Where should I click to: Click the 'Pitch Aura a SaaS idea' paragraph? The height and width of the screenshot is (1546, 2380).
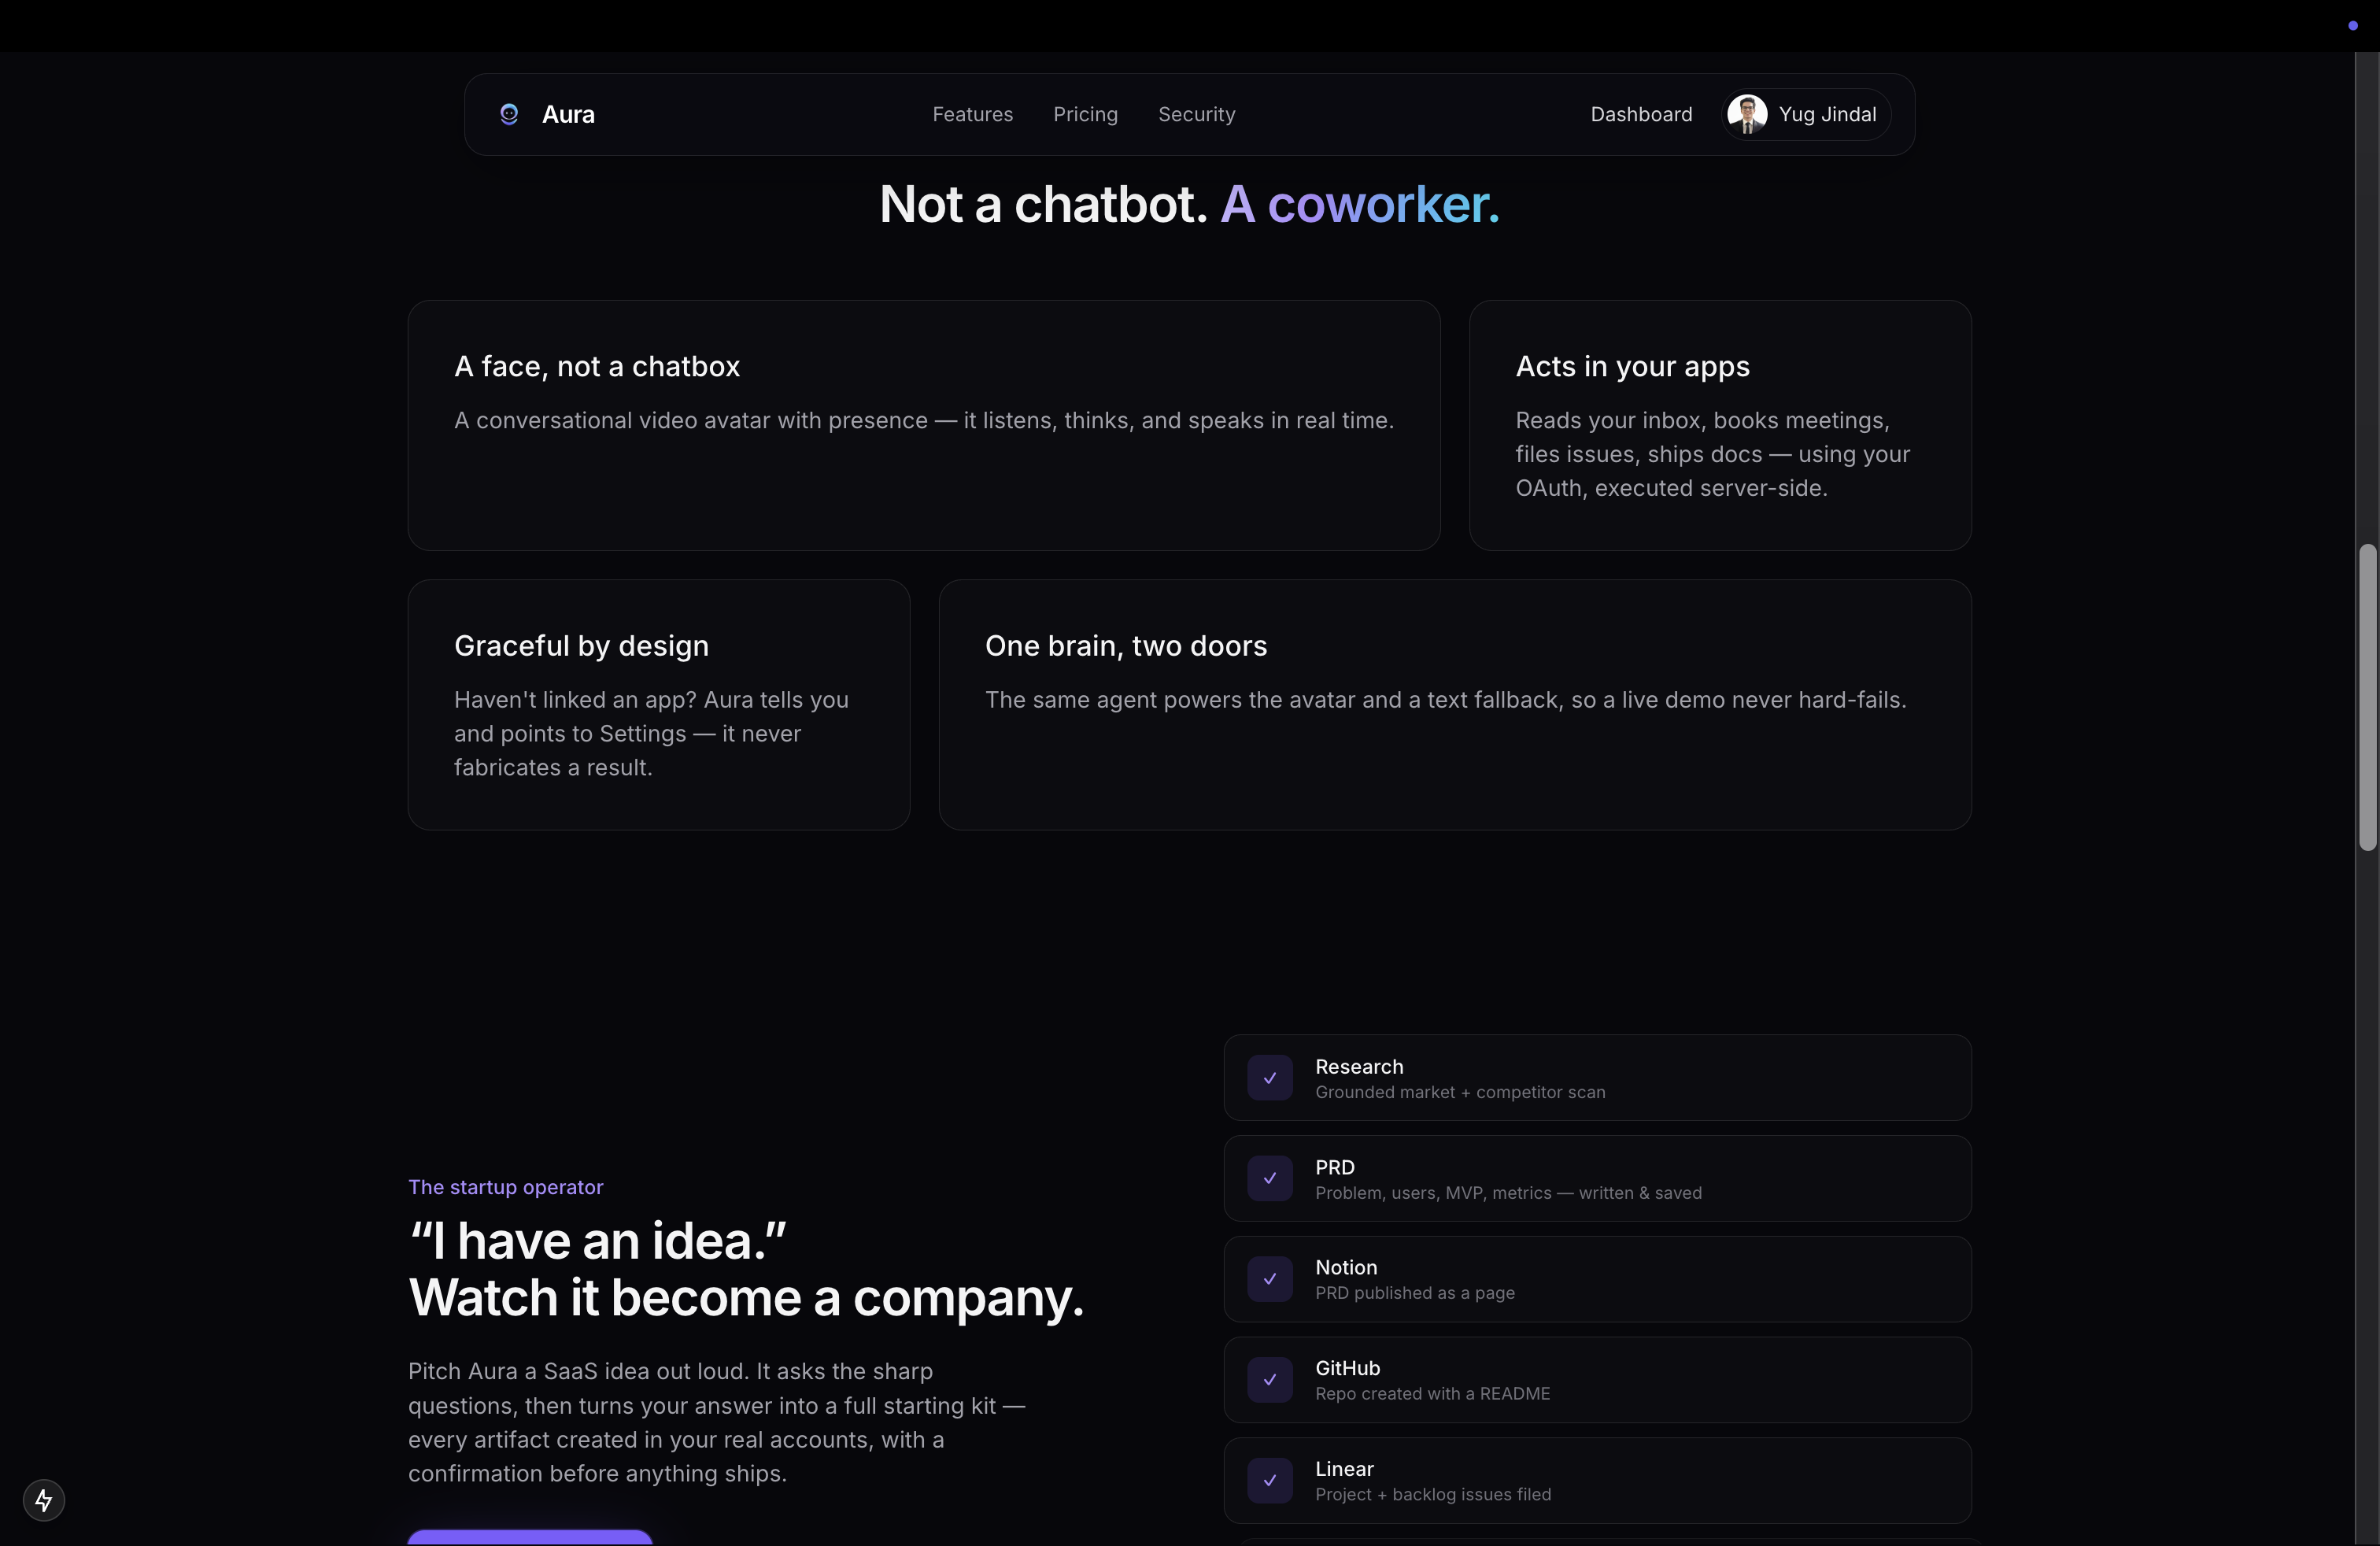[716, 1423]
